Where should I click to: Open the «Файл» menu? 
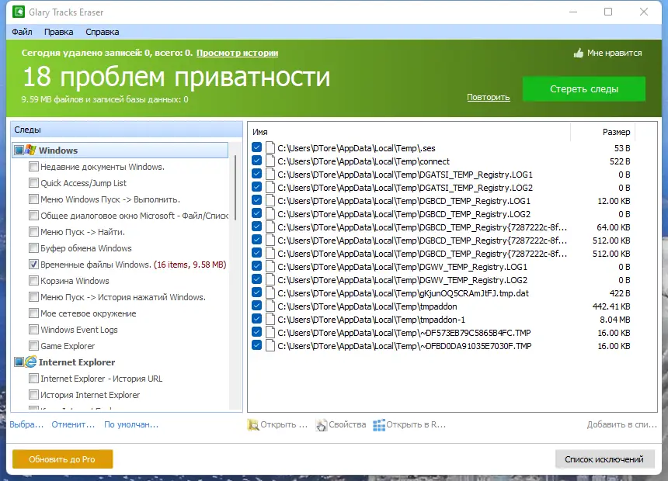23,32
